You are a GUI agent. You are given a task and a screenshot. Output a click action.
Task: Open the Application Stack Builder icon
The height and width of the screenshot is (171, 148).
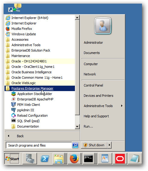[x=14, y=94]
